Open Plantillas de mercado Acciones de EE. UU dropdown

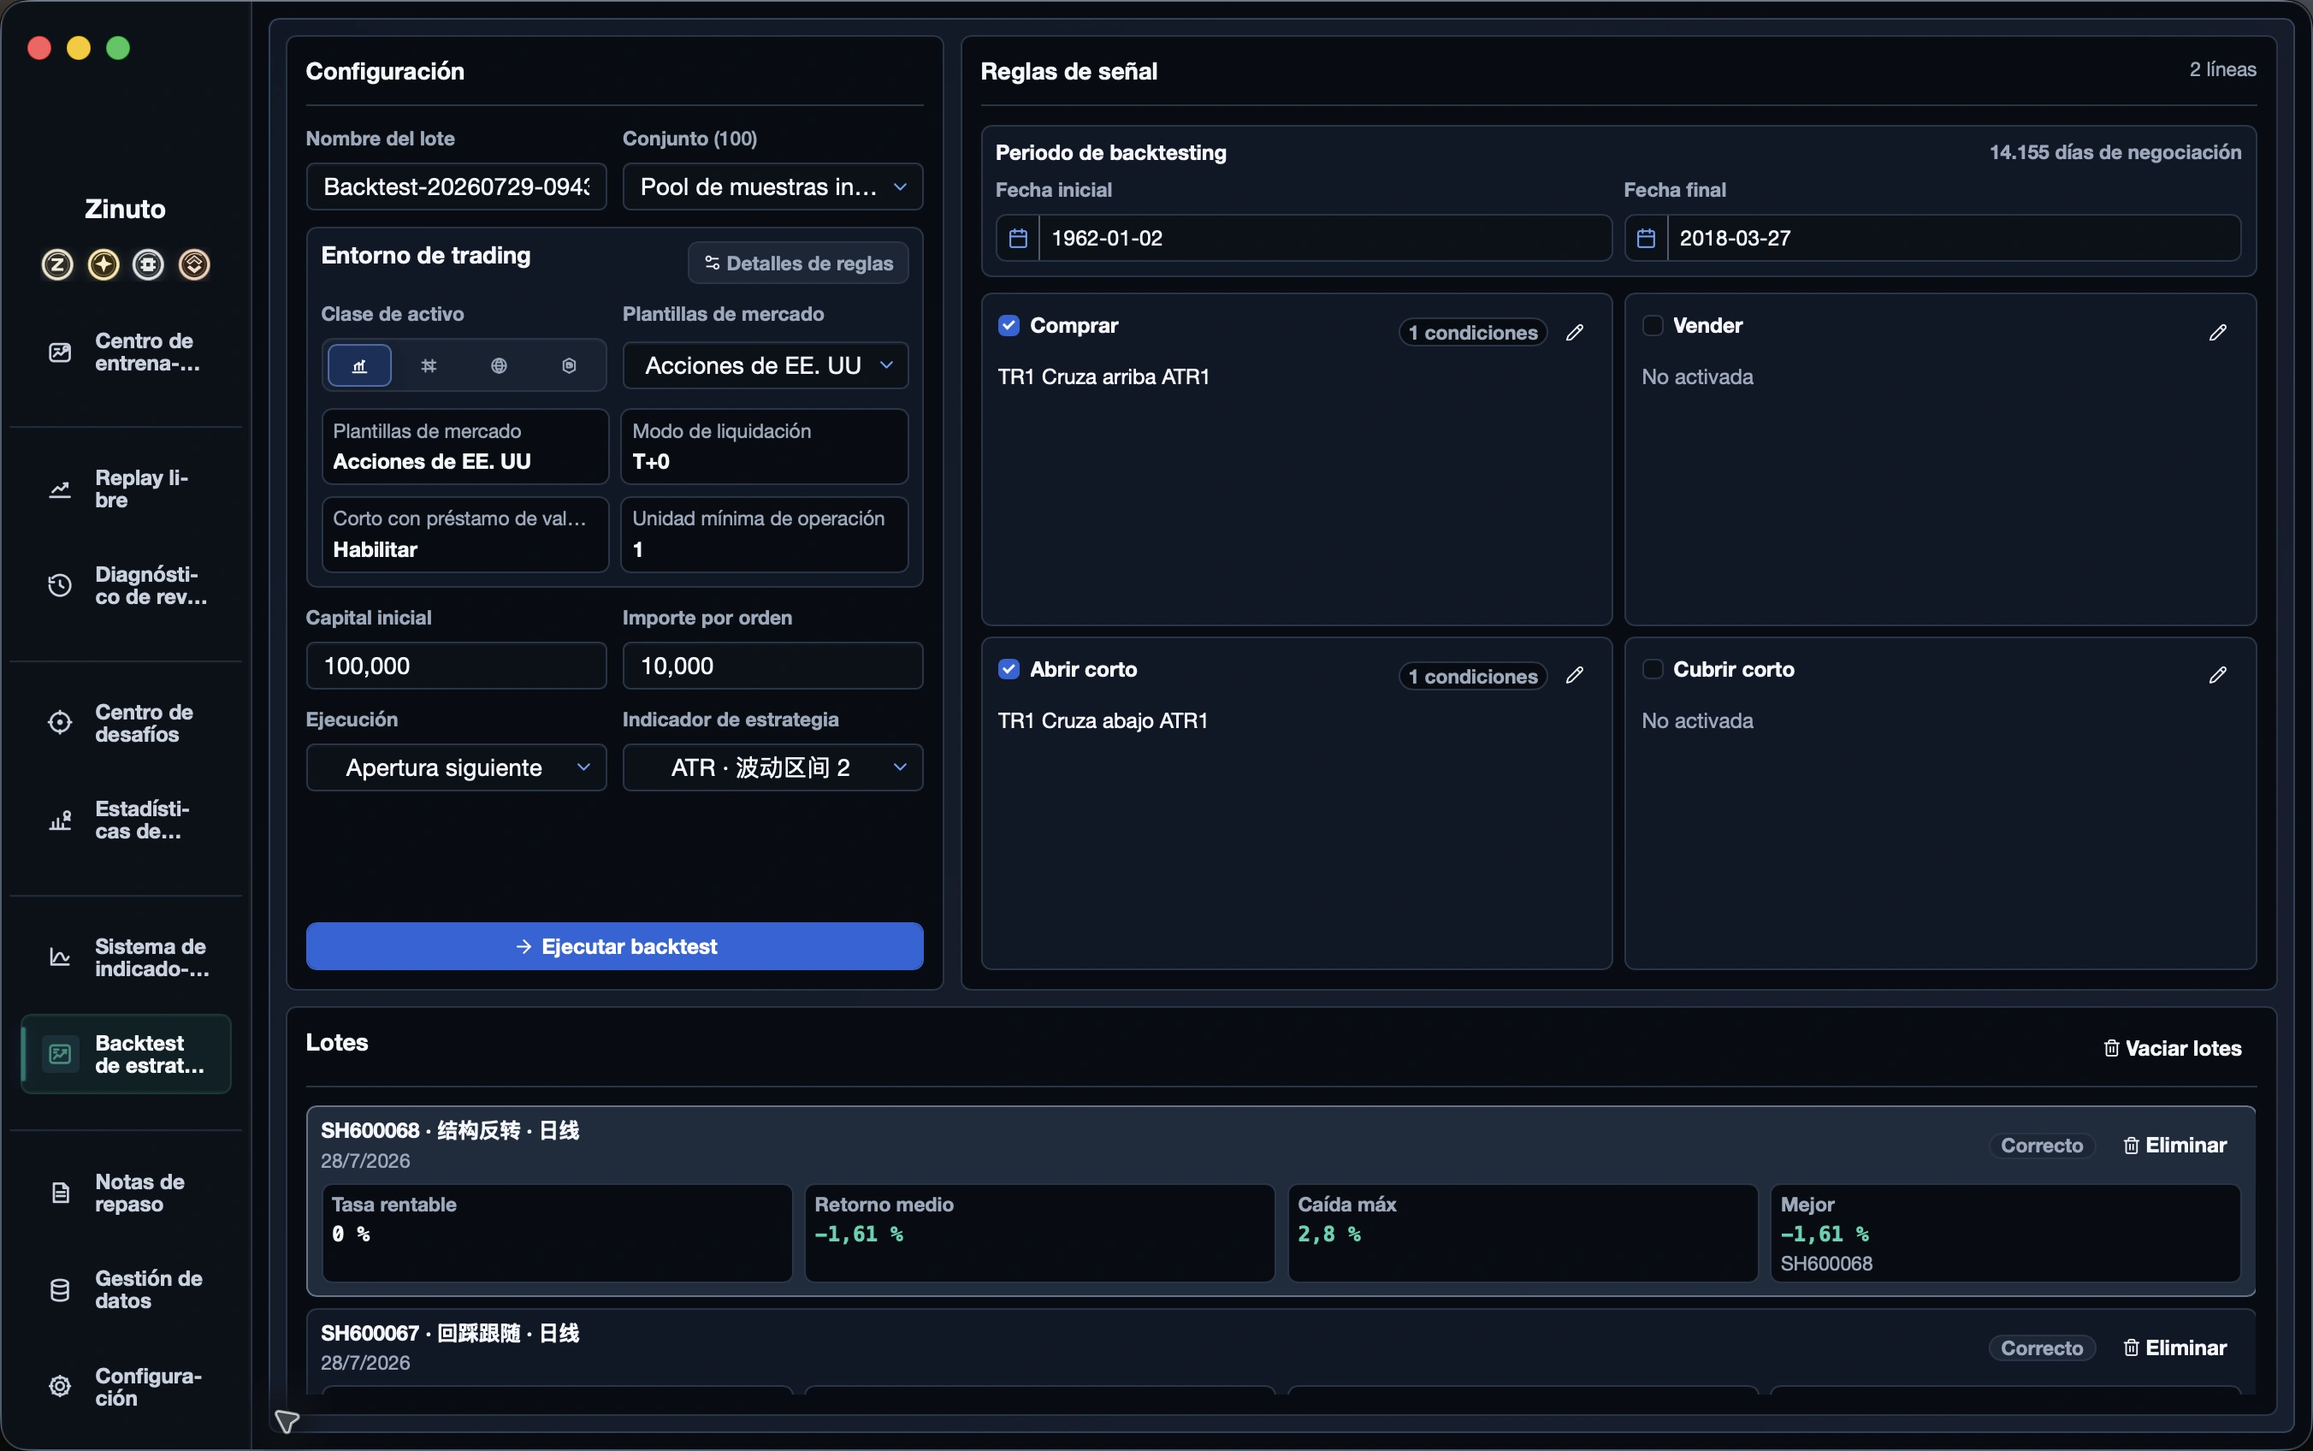click(766, 365)
